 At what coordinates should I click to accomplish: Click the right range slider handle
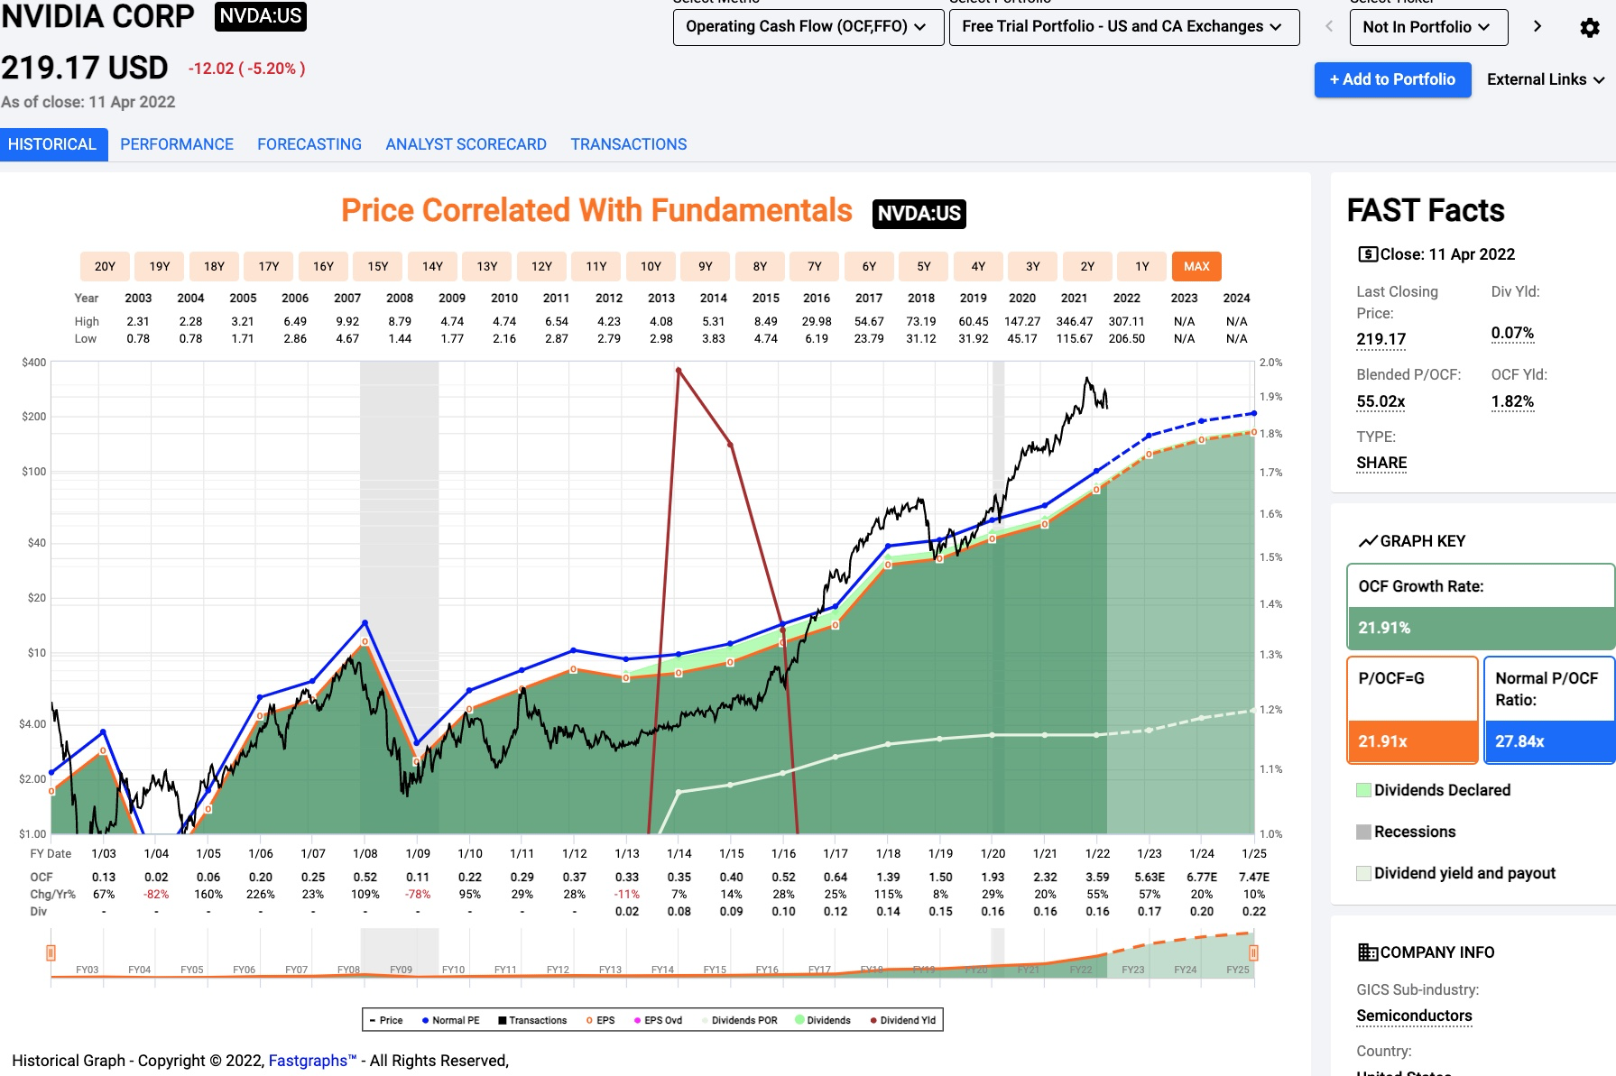pyautogui.click(x=1253, y=952)
